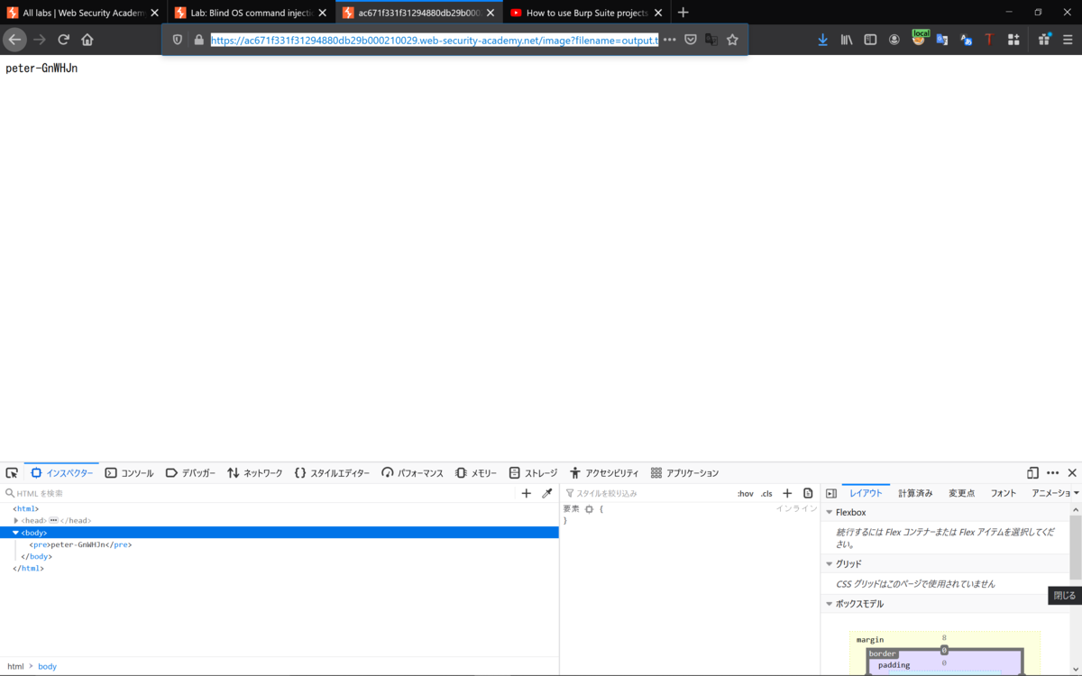Switch to the 変更点 side tab

[961, 493]
